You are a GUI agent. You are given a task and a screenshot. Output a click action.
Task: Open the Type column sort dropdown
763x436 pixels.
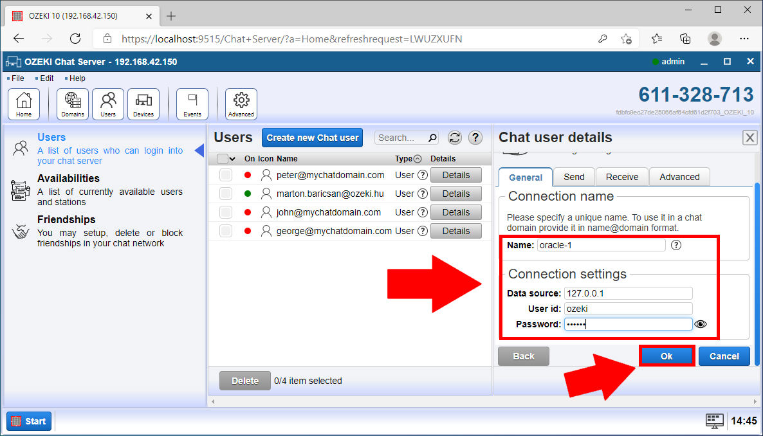(419, 158)
